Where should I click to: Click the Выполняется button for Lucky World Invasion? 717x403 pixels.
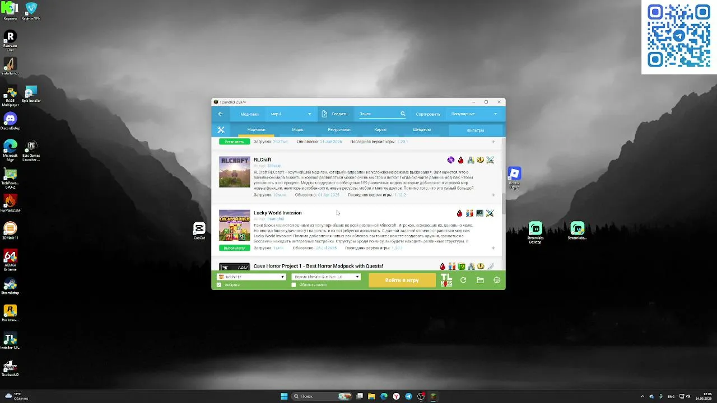pyautogui.click(x=234, y=248)
